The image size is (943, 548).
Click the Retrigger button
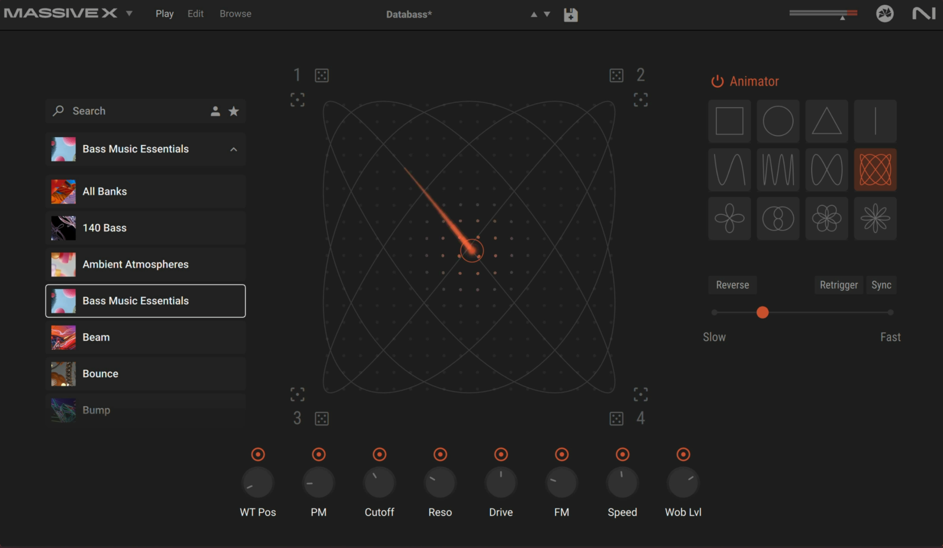839,285
